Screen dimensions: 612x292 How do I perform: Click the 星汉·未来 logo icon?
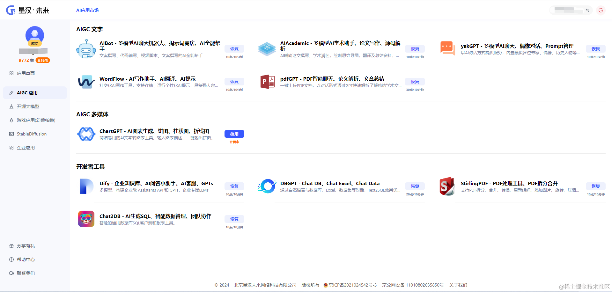[x=11, y=10]
